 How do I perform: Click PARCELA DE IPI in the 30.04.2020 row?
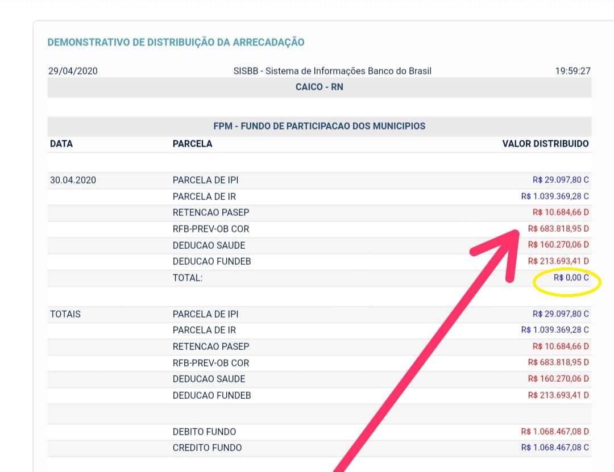[206, 180]
